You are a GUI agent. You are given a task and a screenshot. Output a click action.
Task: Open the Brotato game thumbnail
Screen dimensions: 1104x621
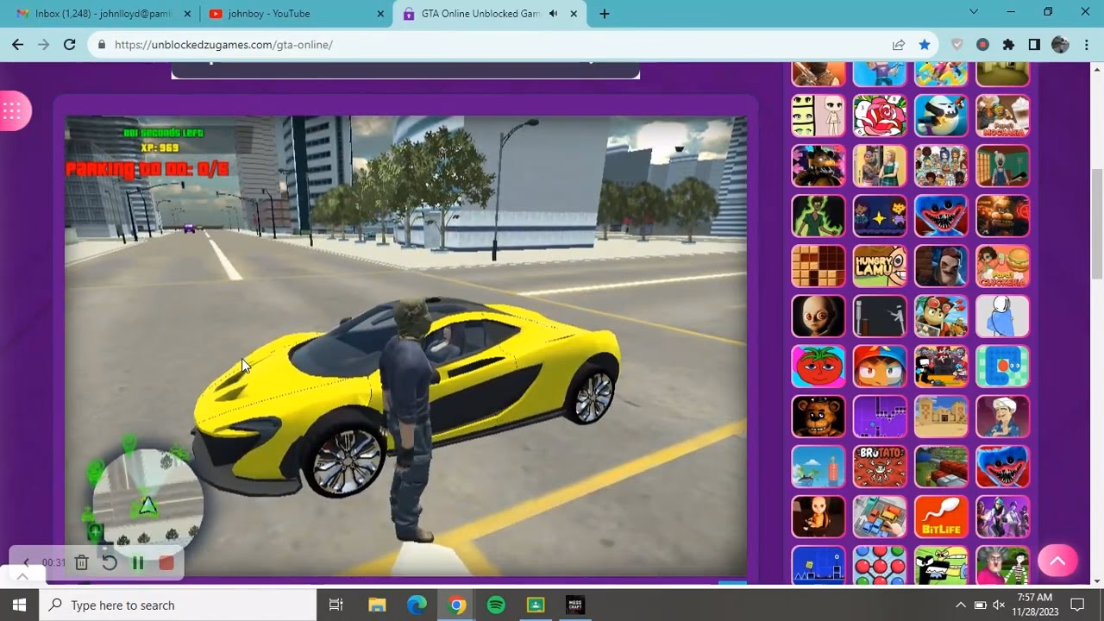tap(880, 466)
